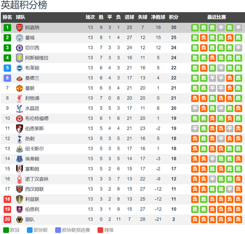Click Arsenal's first recent match result badge

pyautogui.click(x=195, y=28)
